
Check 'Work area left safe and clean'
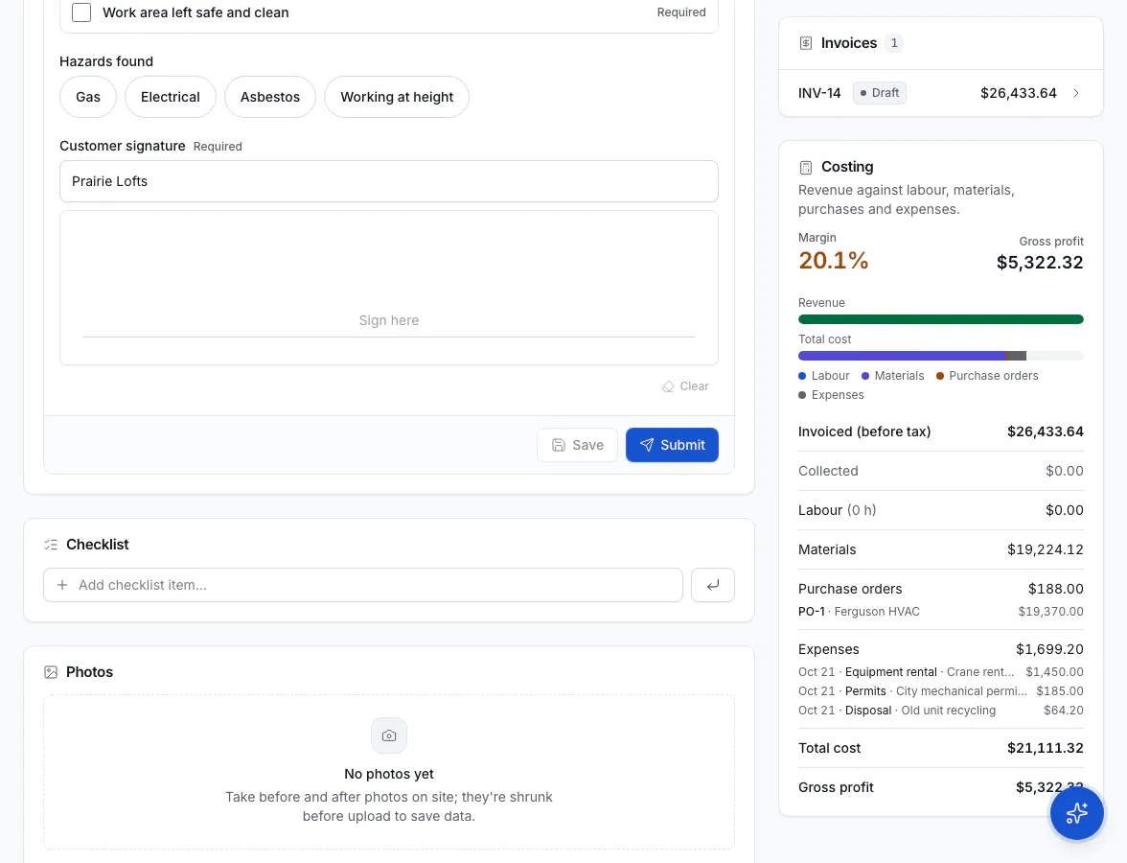[x=81, y=12]
